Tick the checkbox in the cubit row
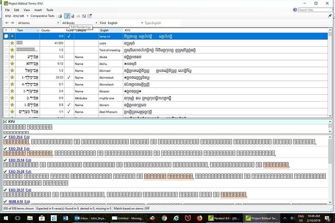Viewport: 335px width, 223px height. point(6,43)
